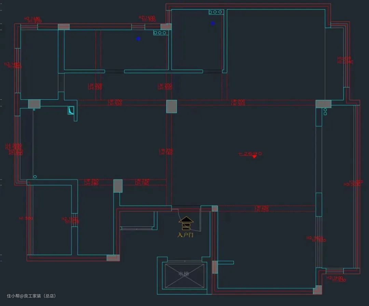
Task: Click the 2620 ceiling height text
Action: [250, 154]
